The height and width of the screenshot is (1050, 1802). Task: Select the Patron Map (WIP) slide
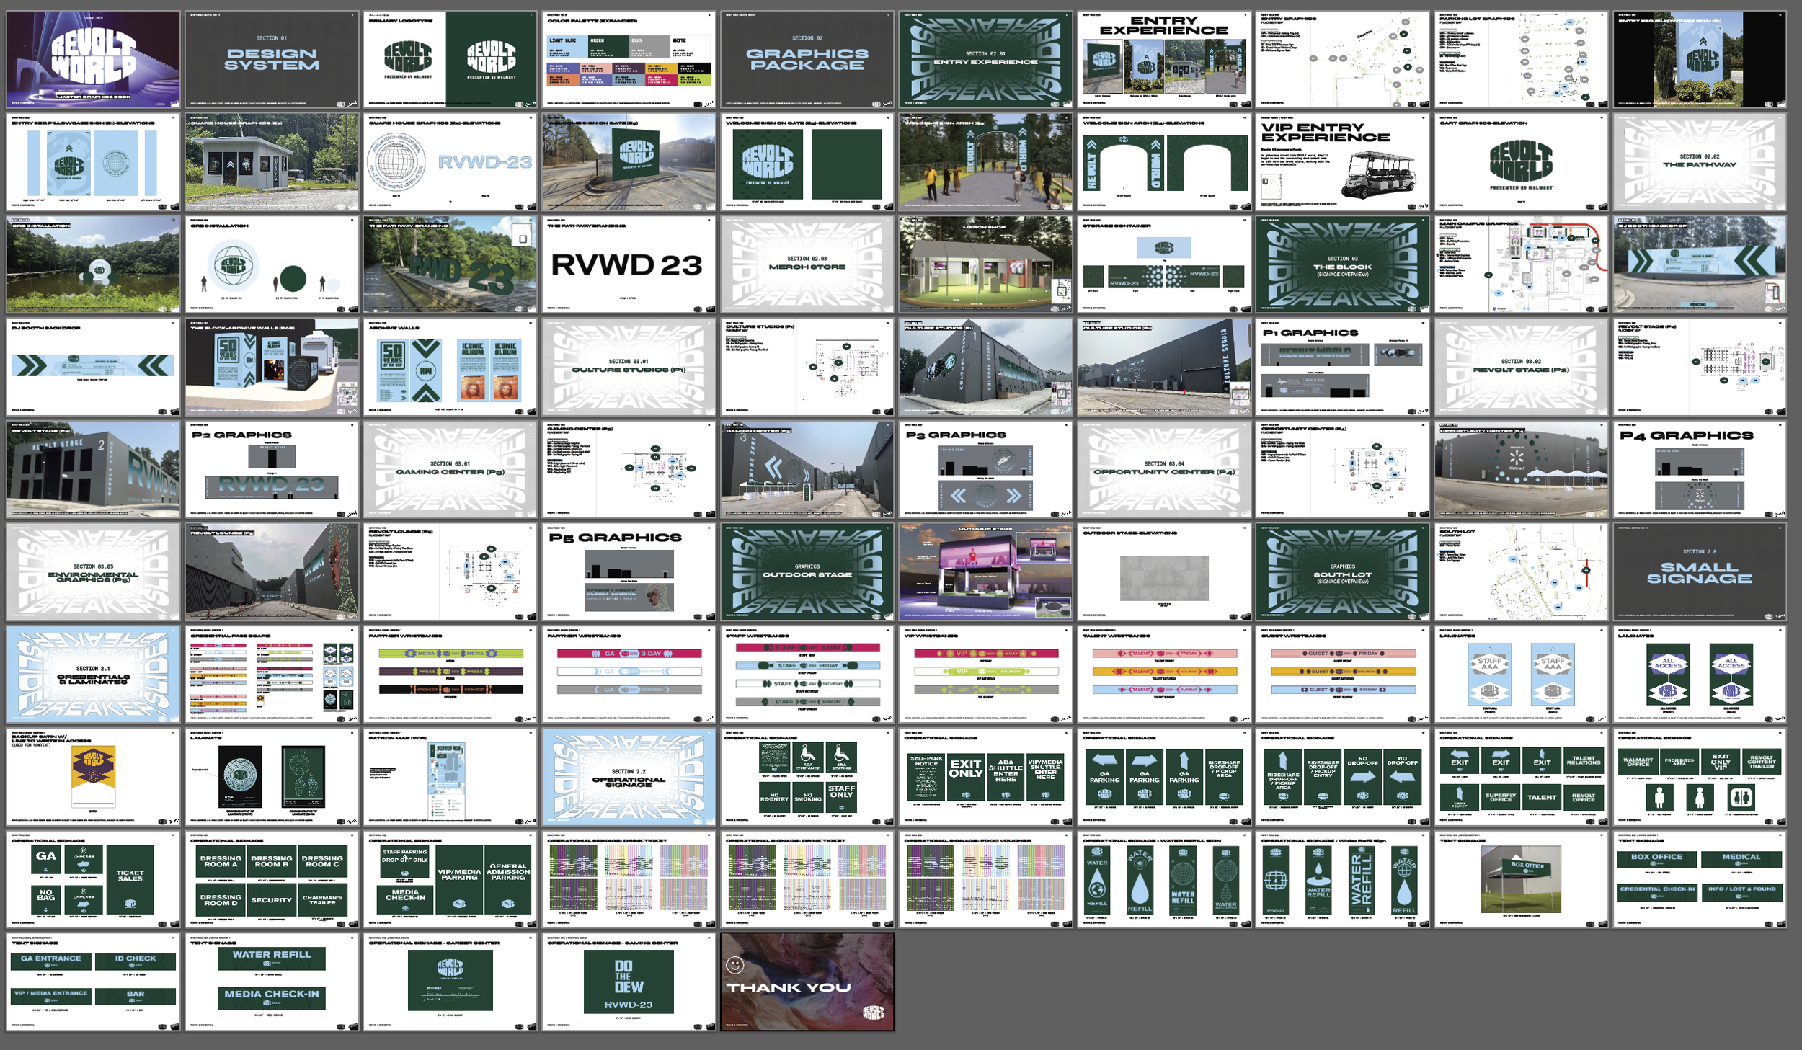pyautogui.click(x=450, y=777)
